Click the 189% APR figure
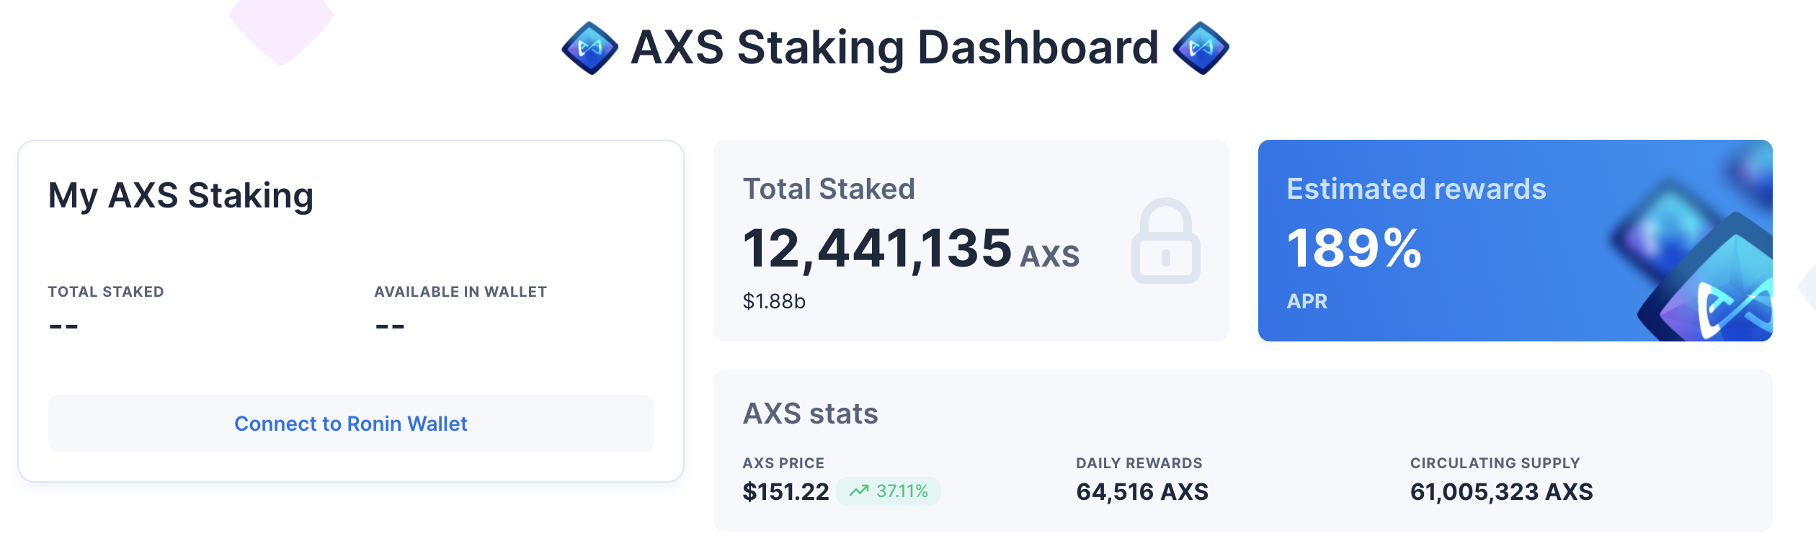This screenshot has width=1816, height=559. 1354,249
